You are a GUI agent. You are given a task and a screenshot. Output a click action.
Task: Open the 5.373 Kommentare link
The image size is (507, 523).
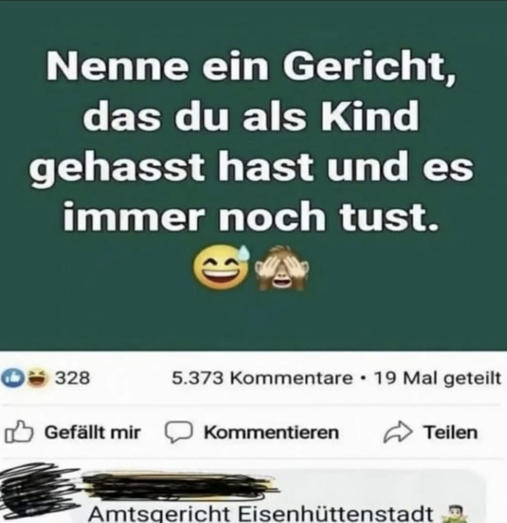pyautogui.click(x=262, y=379)
